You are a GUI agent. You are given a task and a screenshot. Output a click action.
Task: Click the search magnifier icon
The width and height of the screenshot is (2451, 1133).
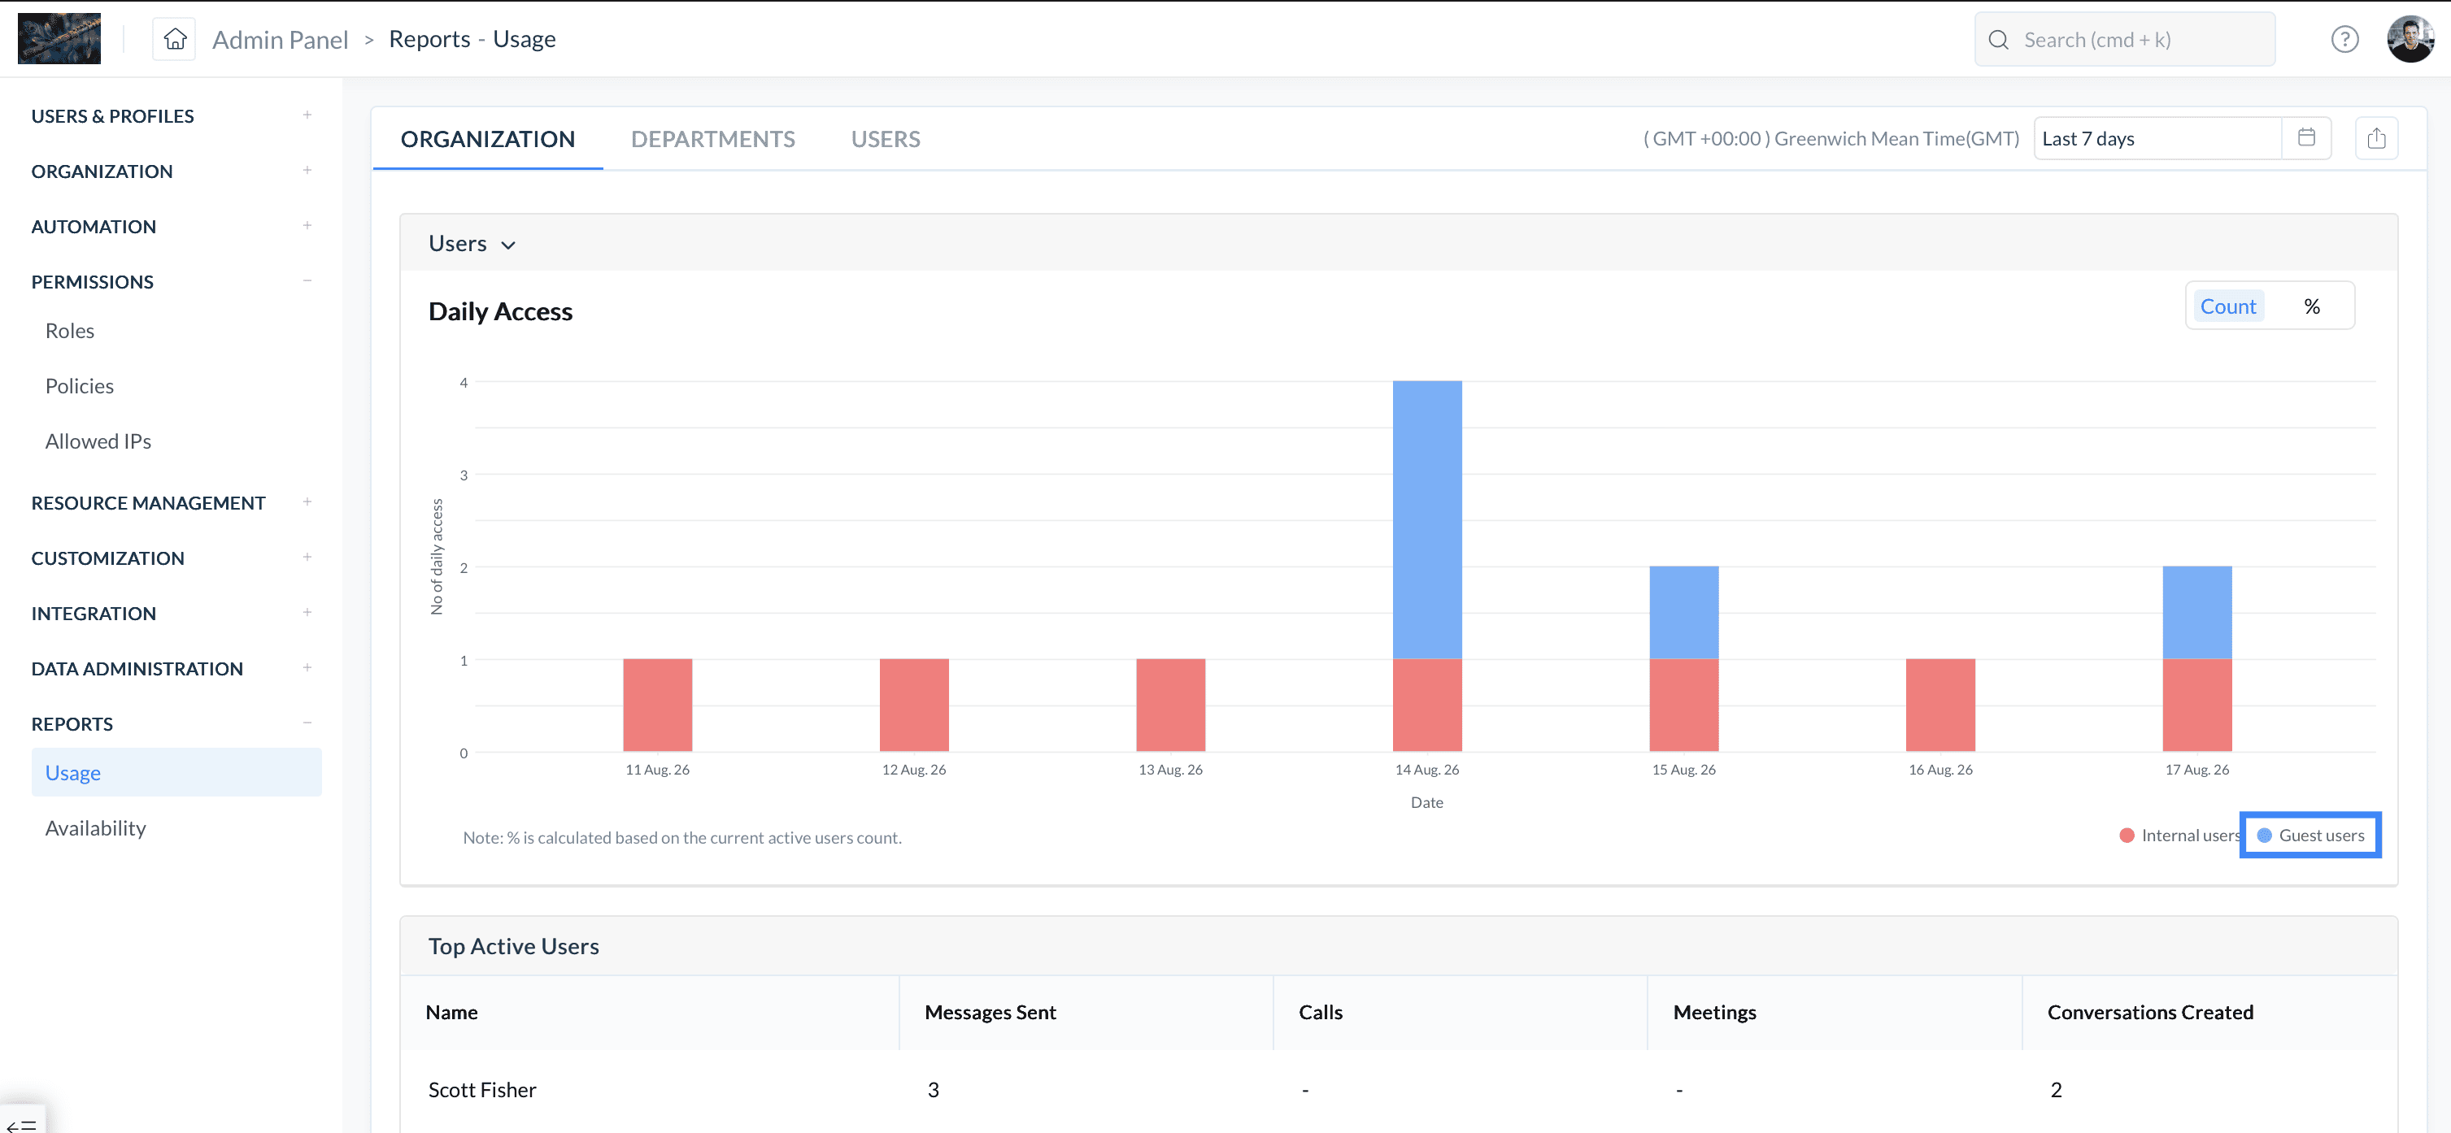(1998, 40)
